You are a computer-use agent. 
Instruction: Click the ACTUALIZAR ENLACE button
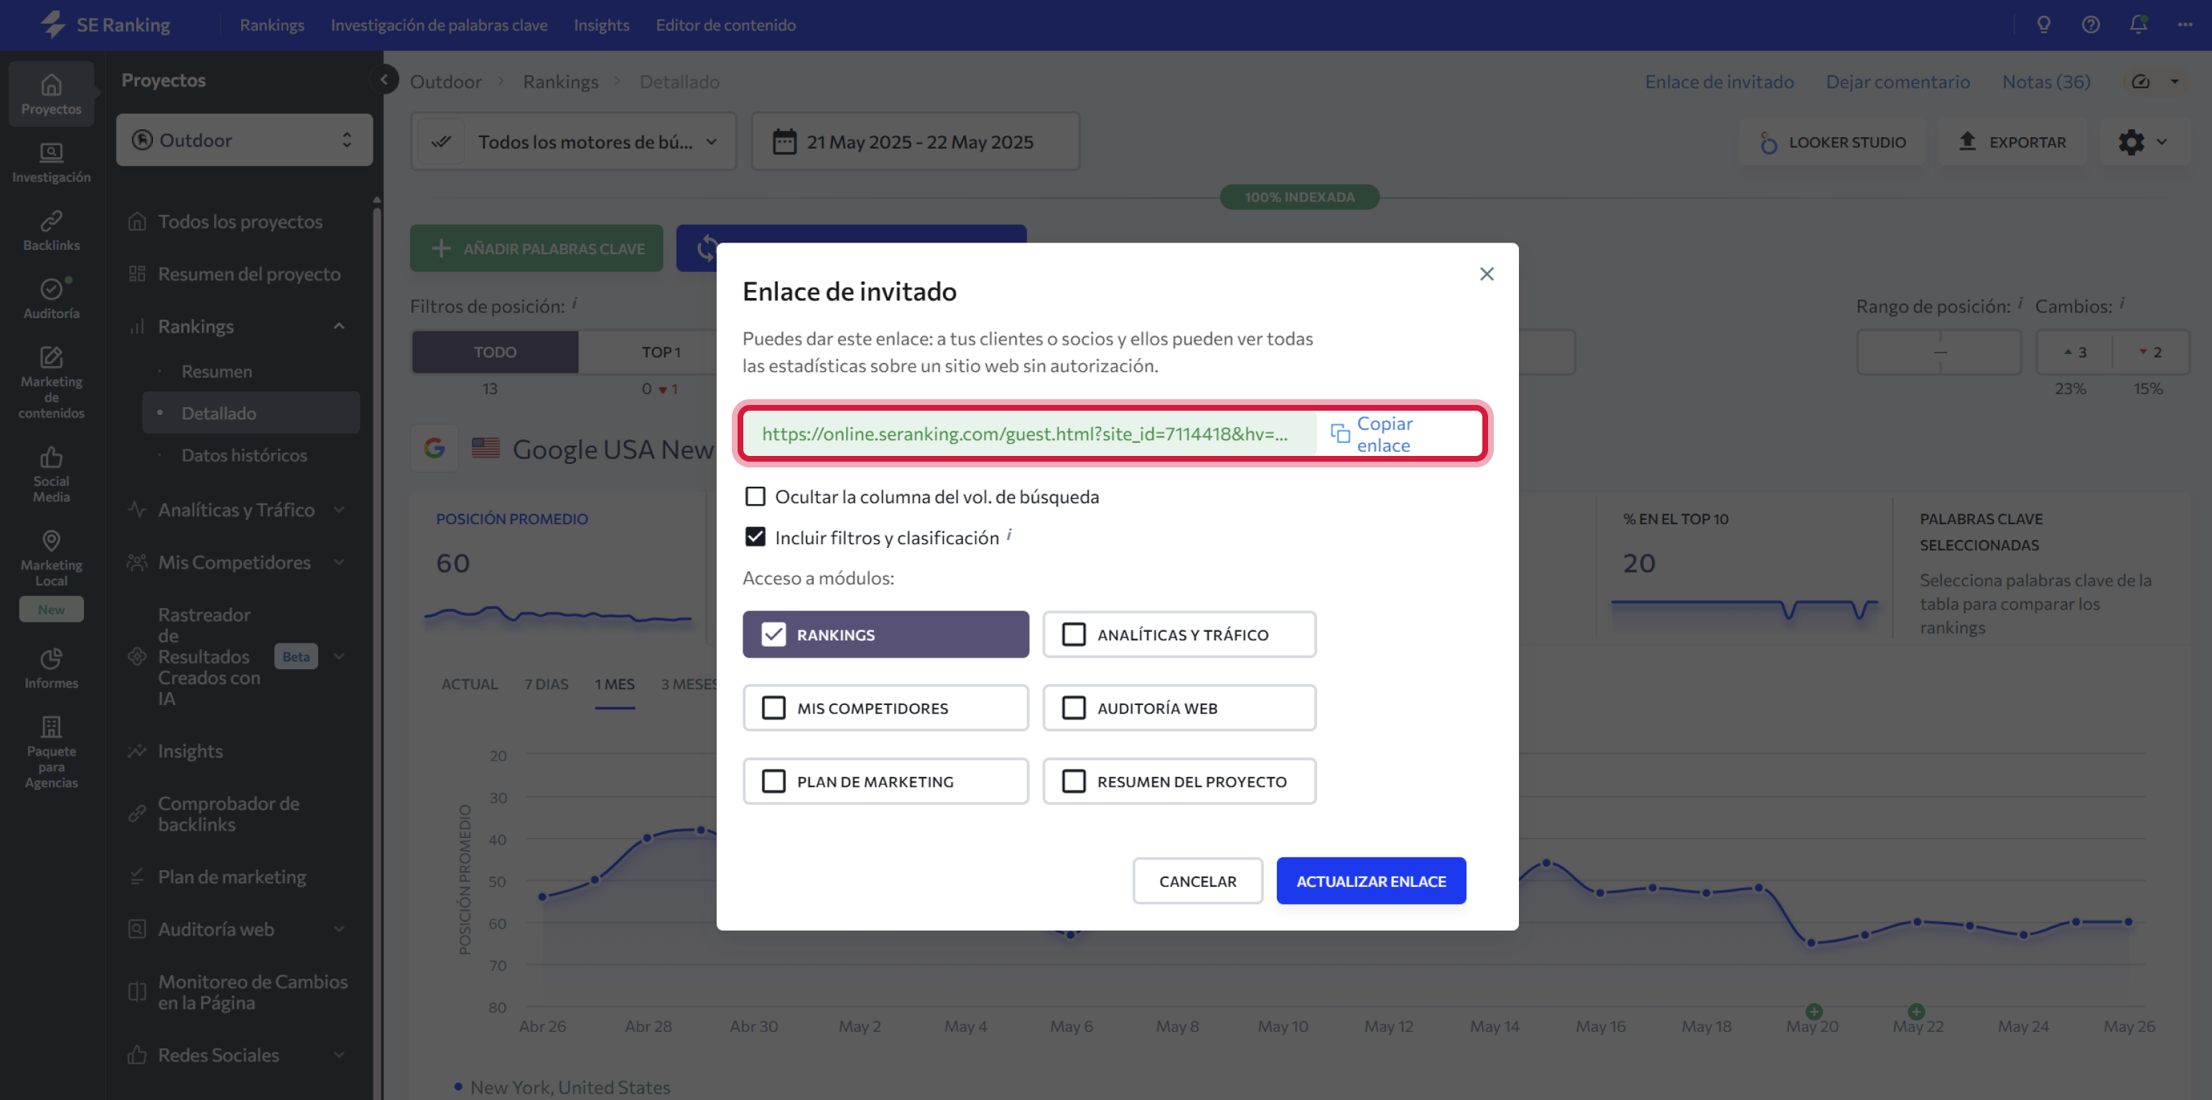coord(1370,880)
